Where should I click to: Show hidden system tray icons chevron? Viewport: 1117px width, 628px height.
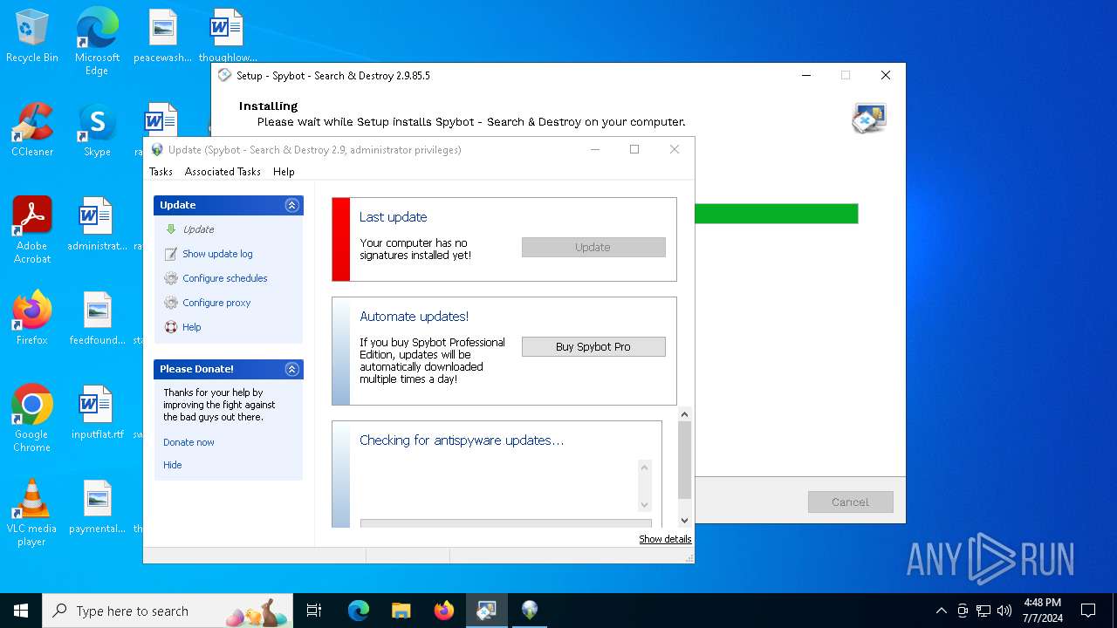click(941, 611)
